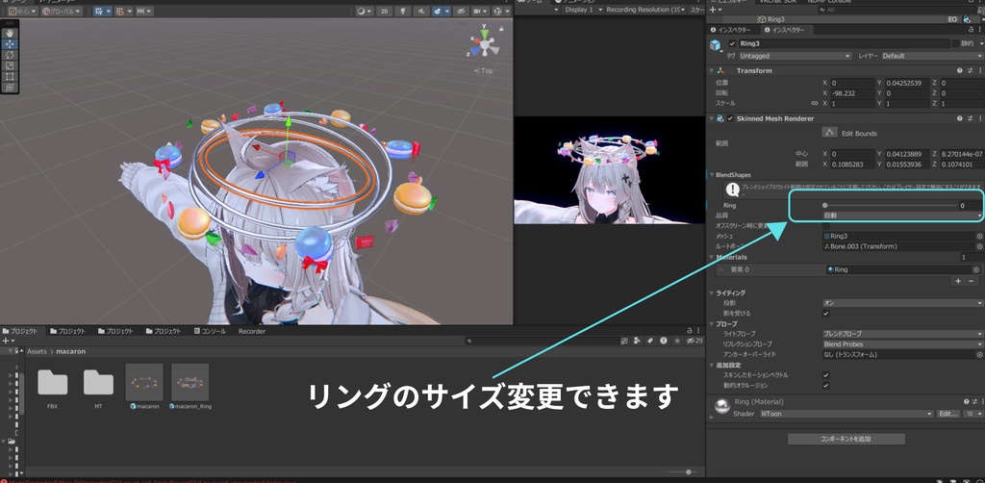Click the Edit Bounds button
Screen dimensions: 985x483
click(830, 133)
